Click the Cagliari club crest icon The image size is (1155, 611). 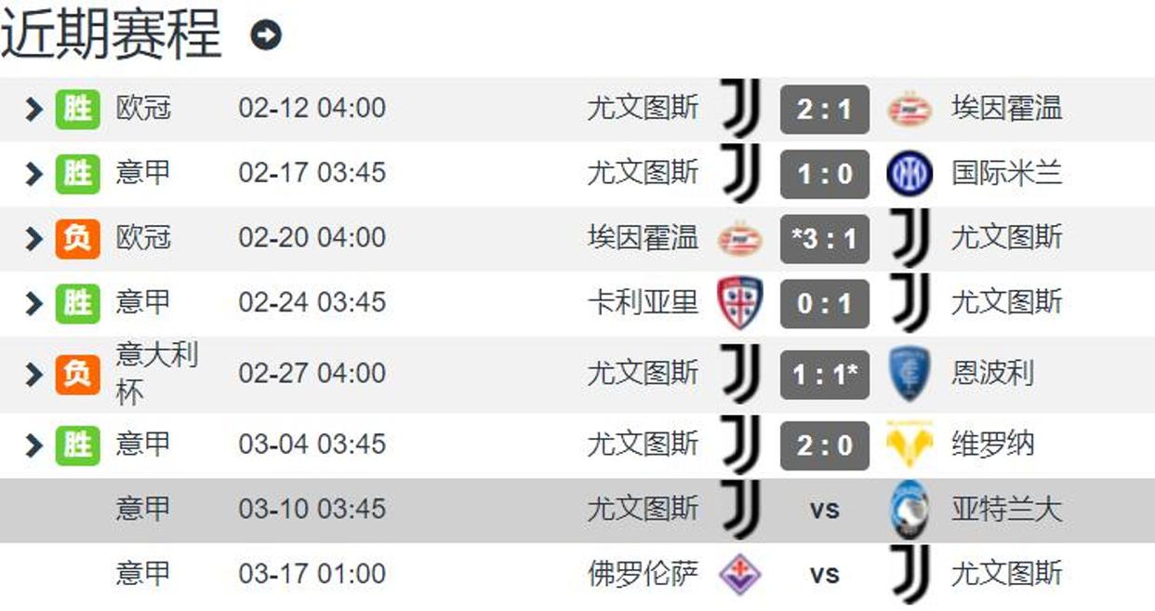pos(739,303)
